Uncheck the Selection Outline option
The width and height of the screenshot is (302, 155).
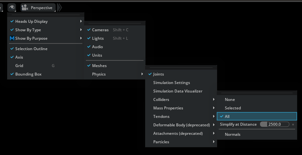tap(31, 49)
